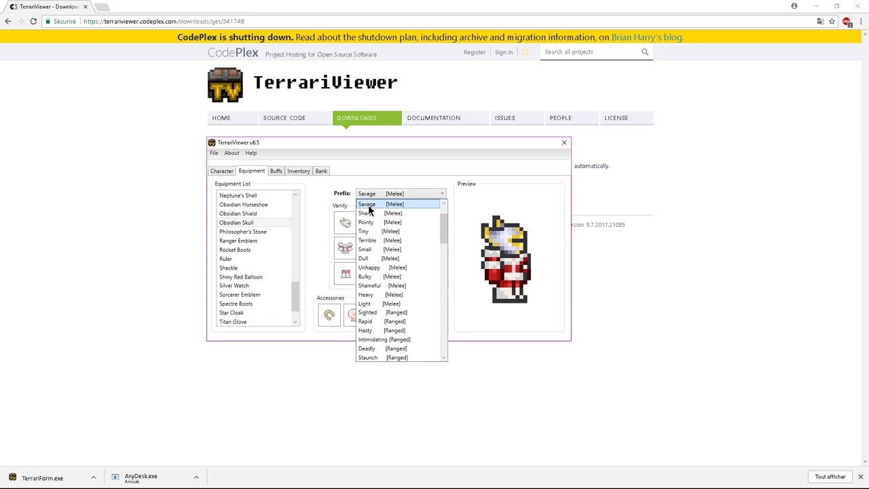Click the TerrariForm.exe download file icon
The width and height of the screenshot is (869, 489).
point(13,477)
